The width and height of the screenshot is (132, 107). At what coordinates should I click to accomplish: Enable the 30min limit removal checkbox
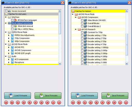tap(12, 26)
